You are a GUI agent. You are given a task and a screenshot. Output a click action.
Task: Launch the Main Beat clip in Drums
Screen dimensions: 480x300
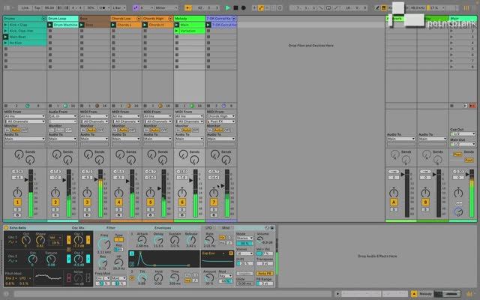pos(5,37)
